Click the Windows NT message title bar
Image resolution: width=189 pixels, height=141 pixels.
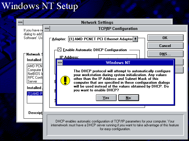[118, 63]
